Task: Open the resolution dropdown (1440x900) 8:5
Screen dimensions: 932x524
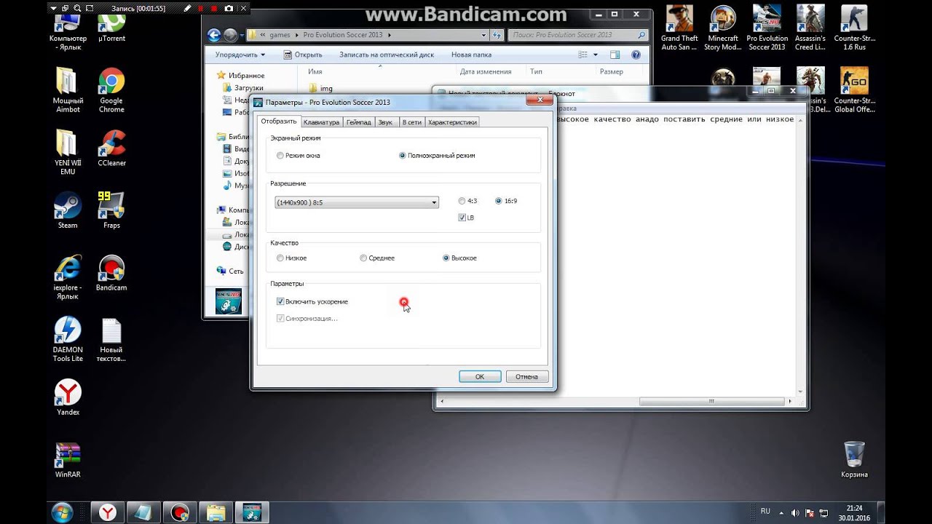Action: pos(357,202)
